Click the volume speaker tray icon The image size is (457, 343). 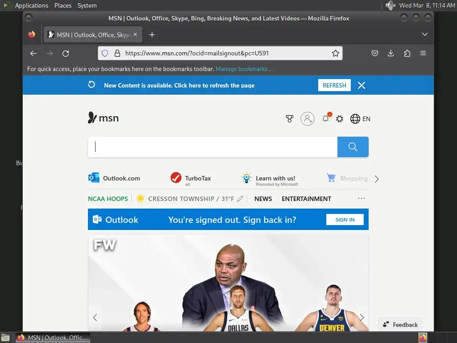pyautogui.click(x=390, y=5)
